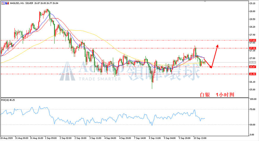Click the TRADE SMARTER watermark text
259x141 pixels.
[x=100, y=79]
